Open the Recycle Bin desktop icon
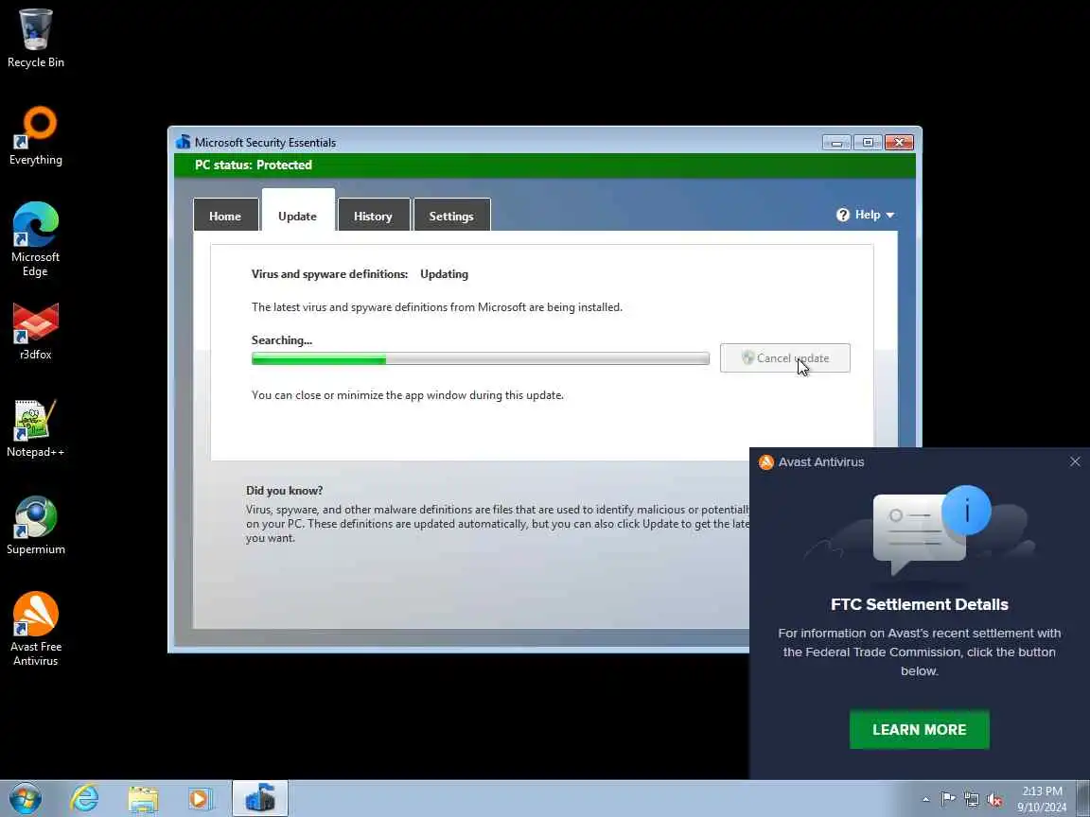Image resolution: width=1090 pixels, height=817 pixels. [35, 39]
